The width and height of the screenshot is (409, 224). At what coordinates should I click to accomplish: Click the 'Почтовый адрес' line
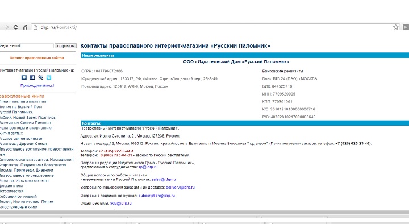tap(124, 86)
